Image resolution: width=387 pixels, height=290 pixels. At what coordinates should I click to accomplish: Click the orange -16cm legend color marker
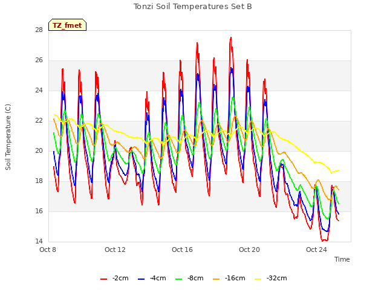[216, 279]
